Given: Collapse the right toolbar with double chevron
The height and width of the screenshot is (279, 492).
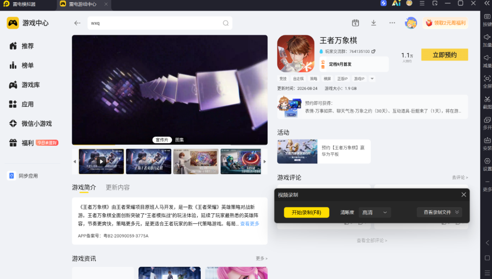Looking at the screenshot, I should [487, 3].
